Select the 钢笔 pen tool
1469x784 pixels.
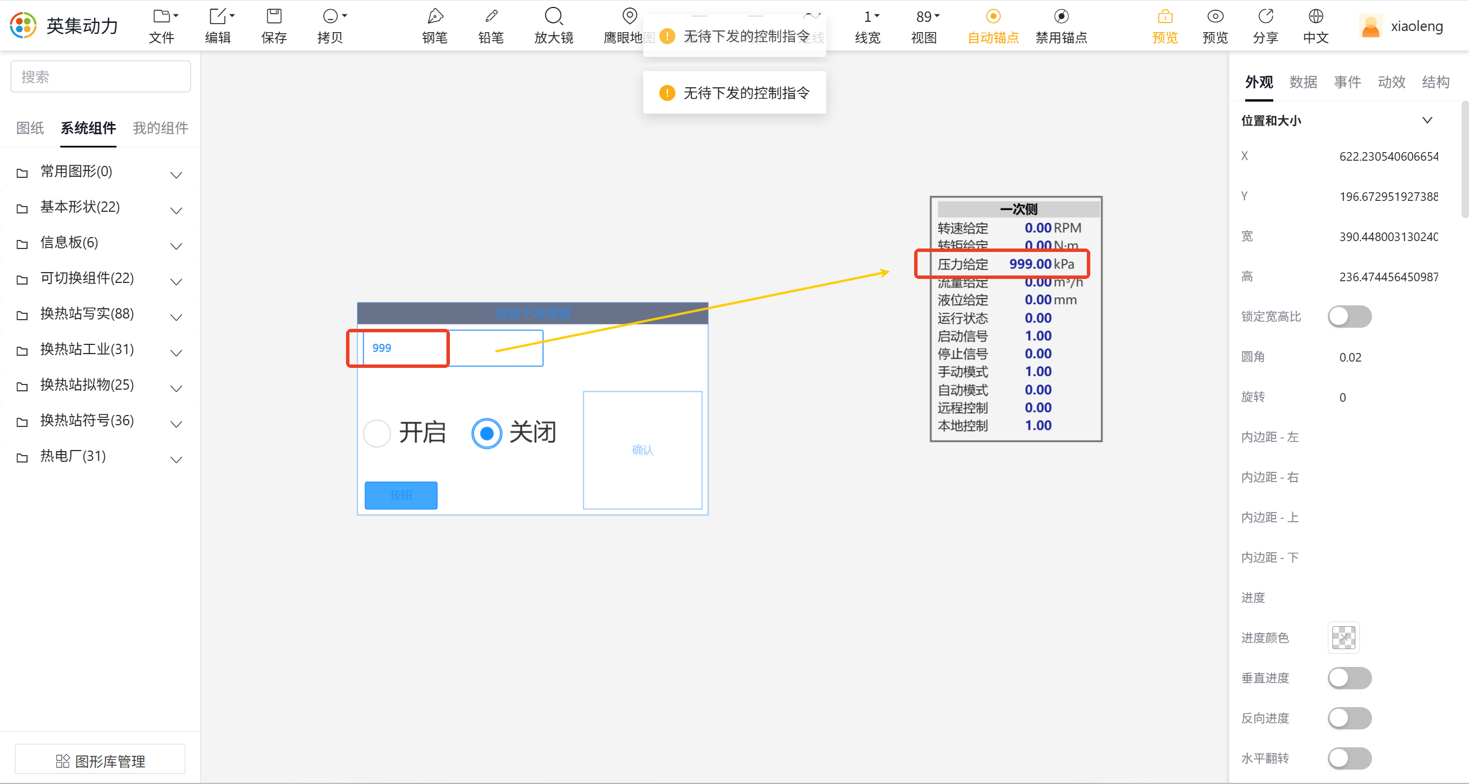pyautogui.click(x=435, y=15)
